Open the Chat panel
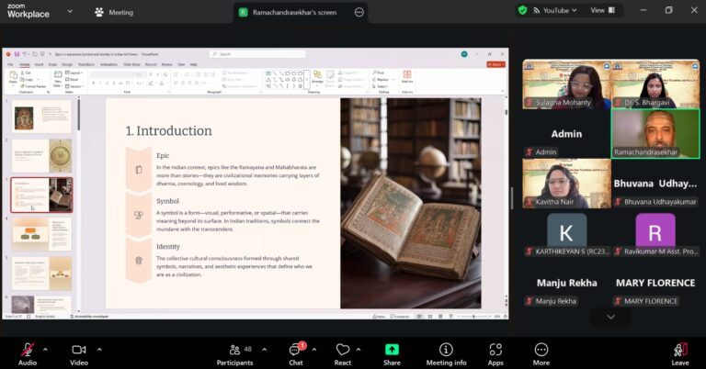The width and height of the screenshot is (706, 369). point(296,350)
